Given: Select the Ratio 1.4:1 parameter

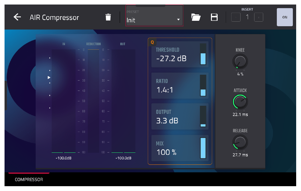Looking at the screenshot, I should pyautogui.click(x=180, y=86).
